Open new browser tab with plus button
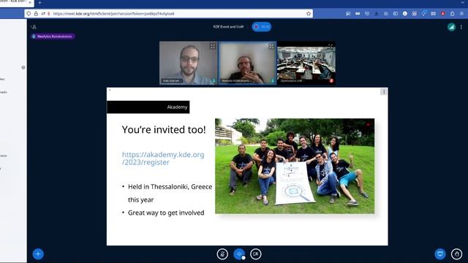468x263 pixels. coord(39,3)
